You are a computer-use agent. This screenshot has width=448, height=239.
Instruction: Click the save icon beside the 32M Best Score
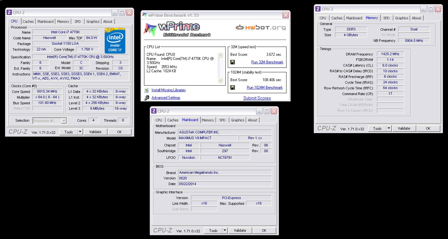click(x=233, y=62)
